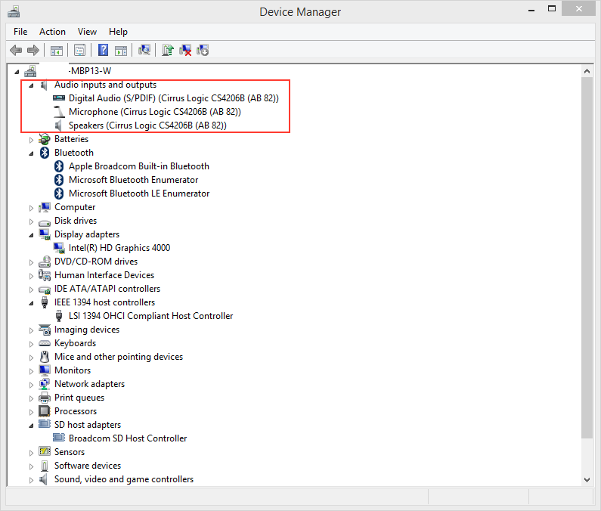
Task: Click the Batteries category icon
Action: [45, 139]
